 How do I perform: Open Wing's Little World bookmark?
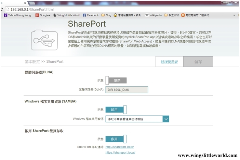click(66, 15)
